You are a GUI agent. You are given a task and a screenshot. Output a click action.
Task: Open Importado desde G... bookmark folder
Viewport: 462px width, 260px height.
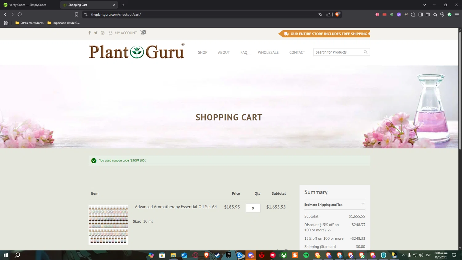(x=64, y=23)
